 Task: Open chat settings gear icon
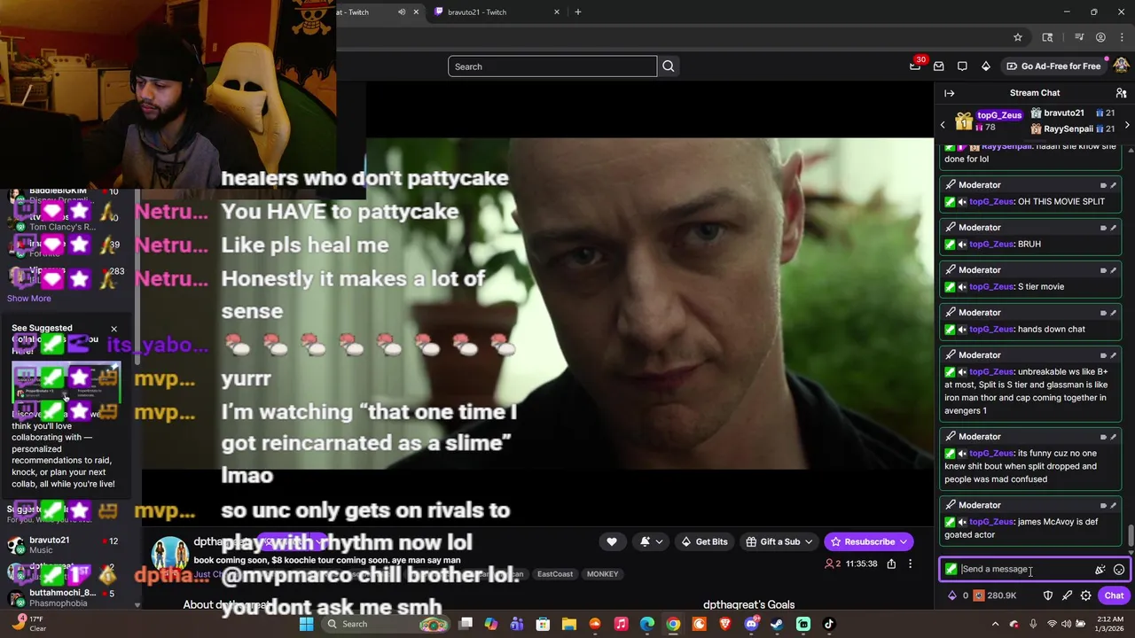1085,595
